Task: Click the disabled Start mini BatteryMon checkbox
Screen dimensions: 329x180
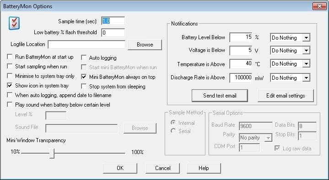Action: 84,67
